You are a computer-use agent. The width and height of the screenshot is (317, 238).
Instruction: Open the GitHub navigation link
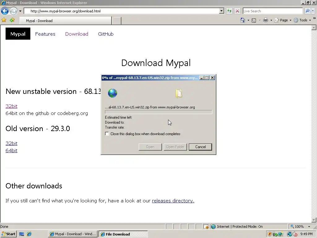point(106,34)
